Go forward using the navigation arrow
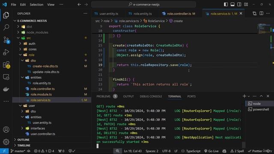Screen dimensions: 274x154 coord(86,5)
